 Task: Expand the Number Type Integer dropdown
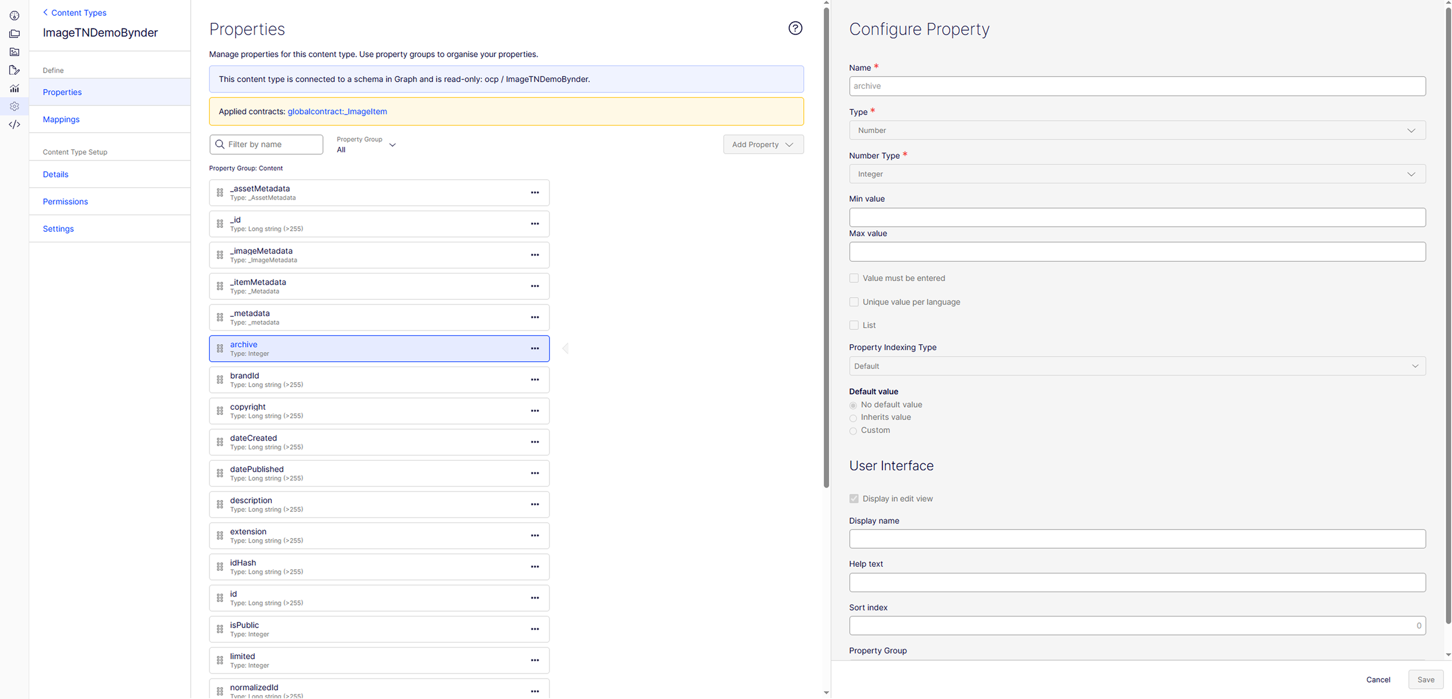point(1137,174)
